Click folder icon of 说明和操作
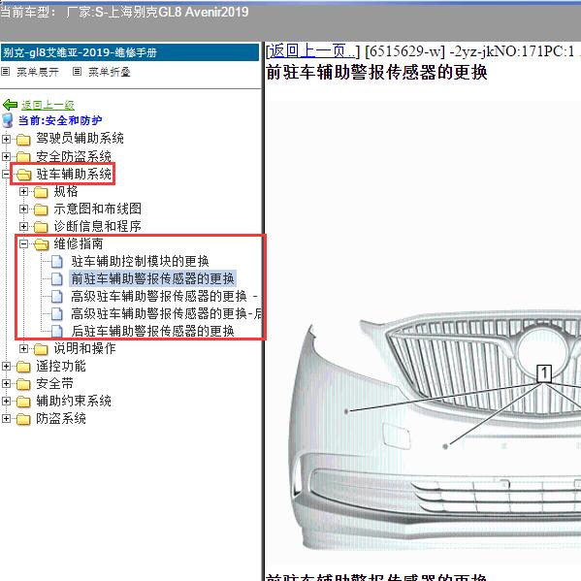 [x=41, y=349]
